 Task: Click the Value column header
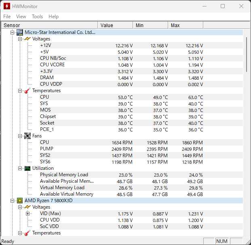click(115, 25)
